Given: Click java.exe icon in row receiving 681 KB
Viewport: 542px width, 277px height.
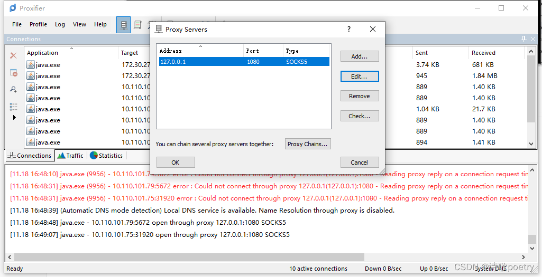Looking at the screenshot, I should [31, 64].
